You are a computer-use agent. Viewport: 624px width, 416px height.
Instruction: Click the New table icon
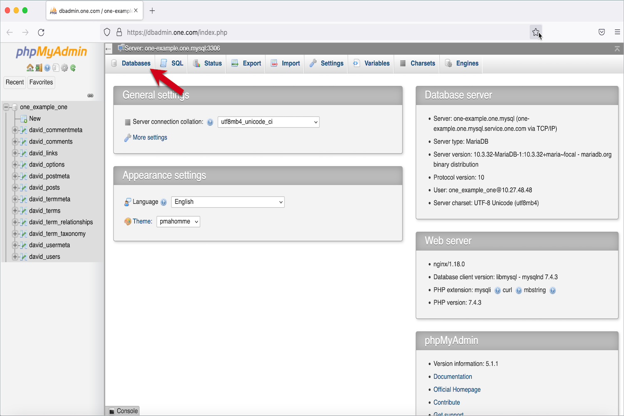(x=24, y=119)
